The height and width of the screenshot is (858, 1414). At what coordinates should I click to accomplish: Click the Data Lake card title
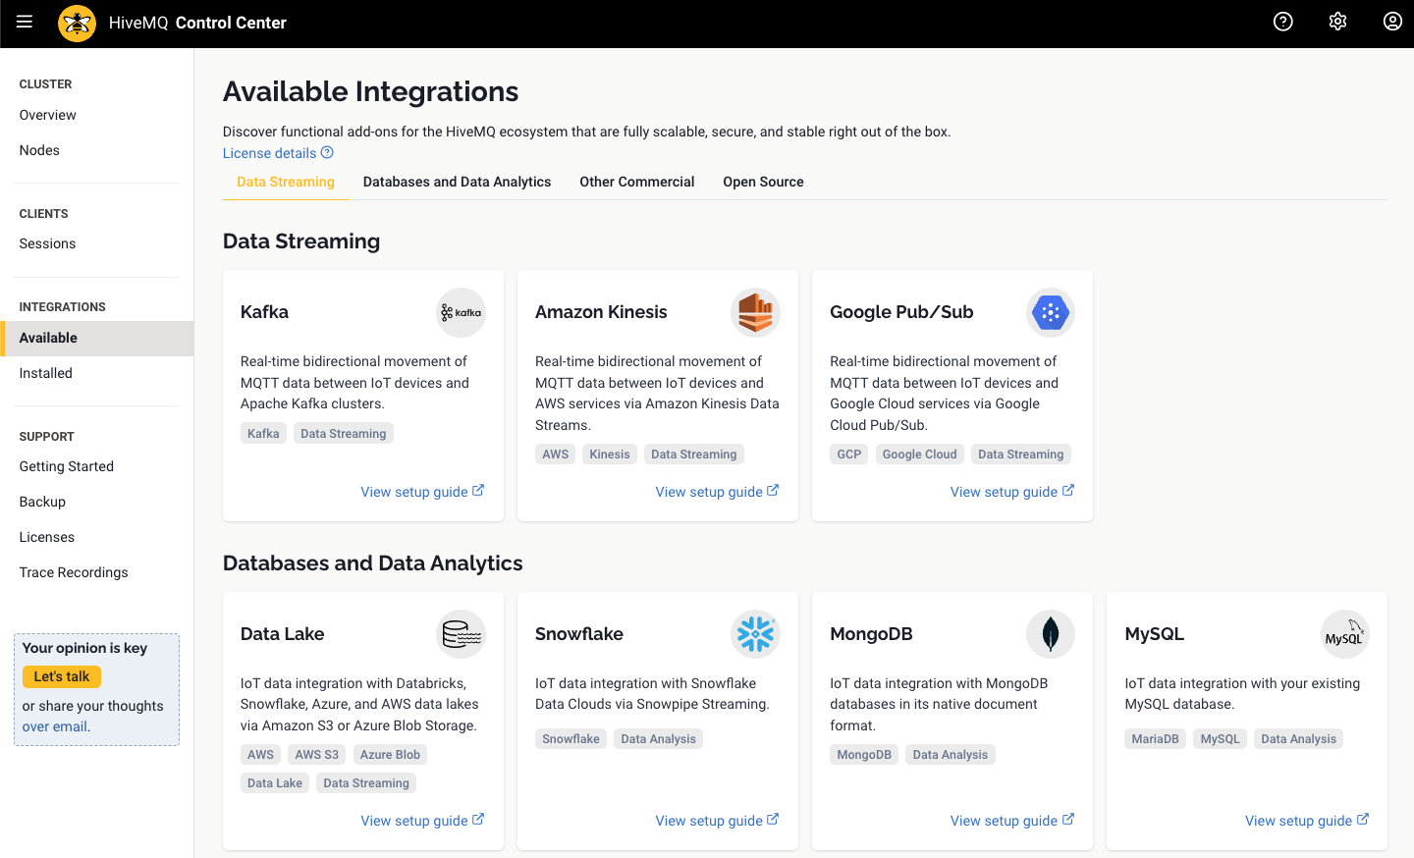pyautogui.click(x=283, y=634)
